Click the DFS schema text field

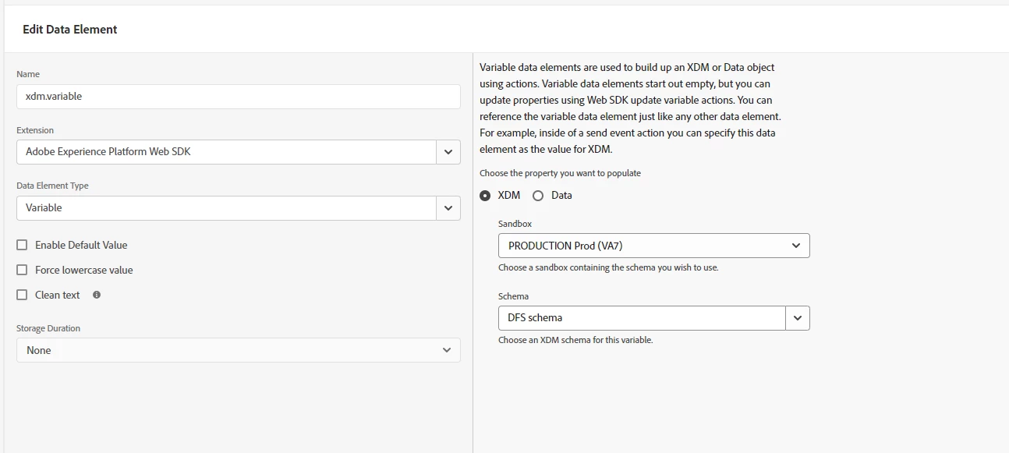(x=642, y=318)
